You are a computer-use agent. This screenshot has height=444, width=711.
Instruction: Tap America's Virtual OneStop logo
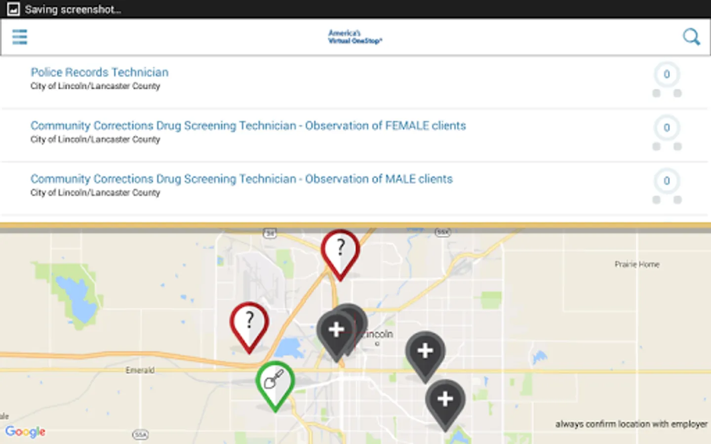point(355,37)
